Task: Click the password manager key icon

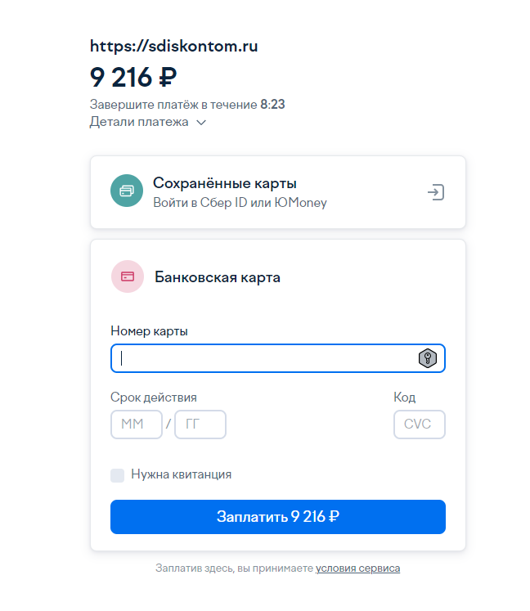Action: (427, 358)
